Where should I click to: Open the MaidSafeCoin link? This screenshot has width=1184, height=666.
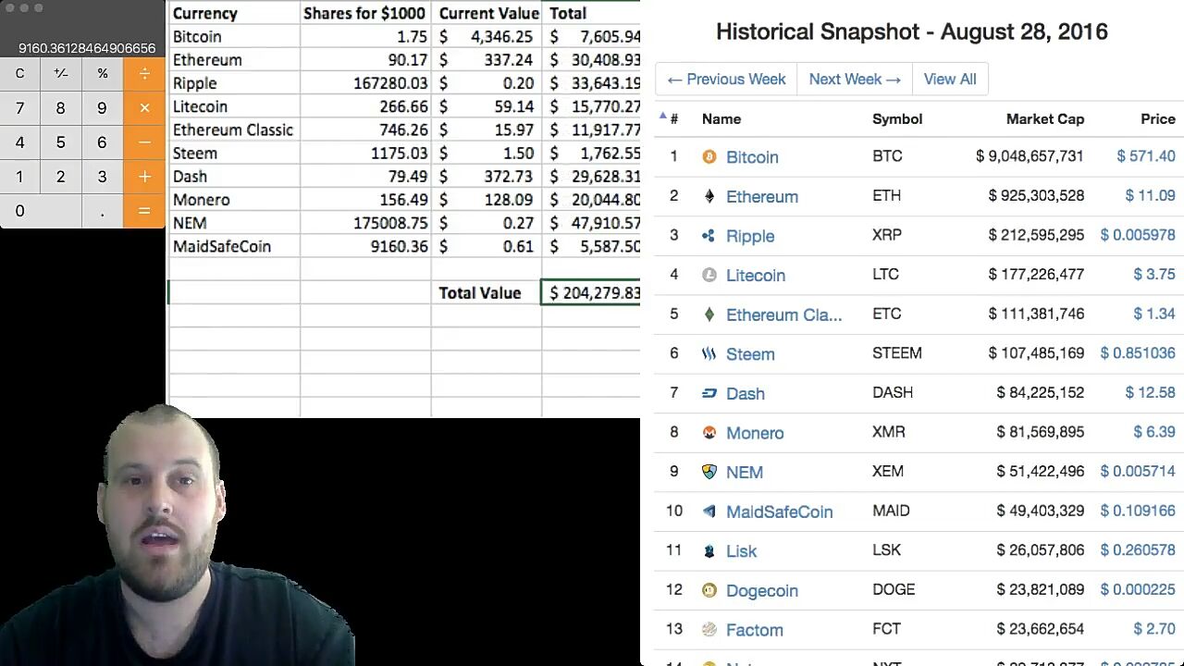779,512
